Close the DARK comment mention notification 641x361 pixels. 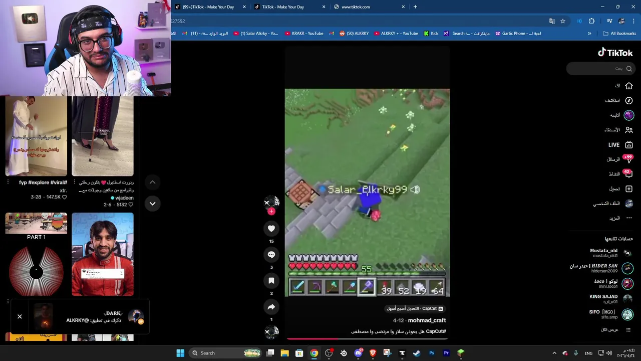(x=20, y=317)
